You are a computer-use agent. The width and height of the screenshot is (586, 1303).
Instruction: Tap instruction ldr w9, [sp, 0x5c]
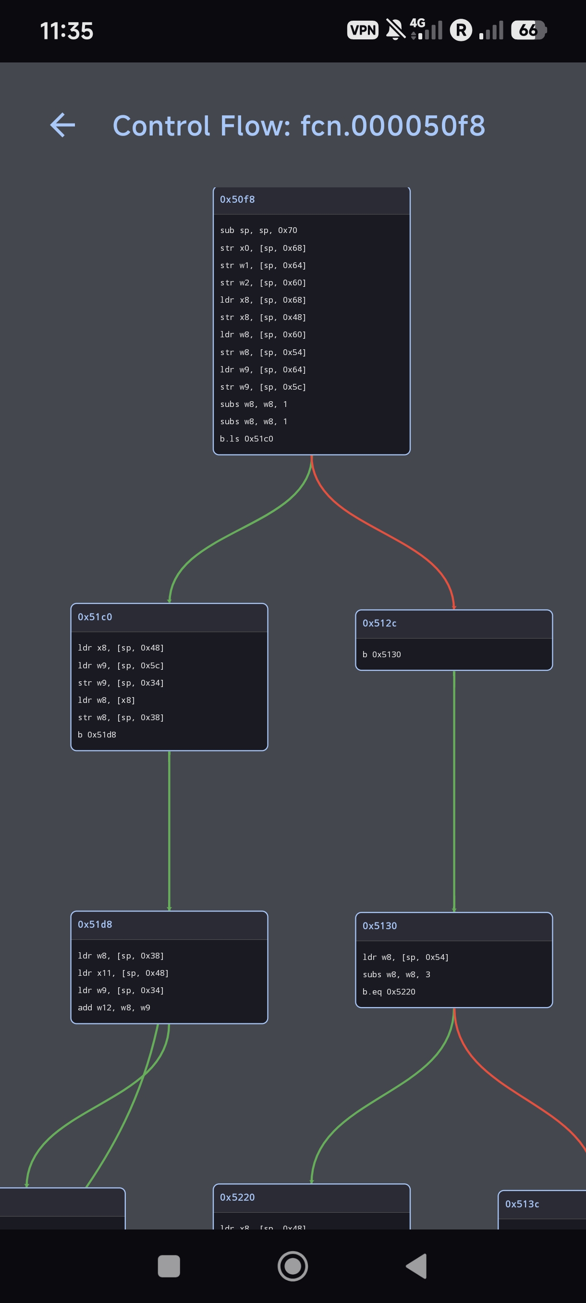point(121,665)
